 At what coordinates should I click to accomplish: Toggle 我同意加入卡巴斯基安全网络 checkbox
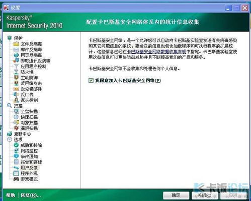pyautogui.click(x=91, y=81)
